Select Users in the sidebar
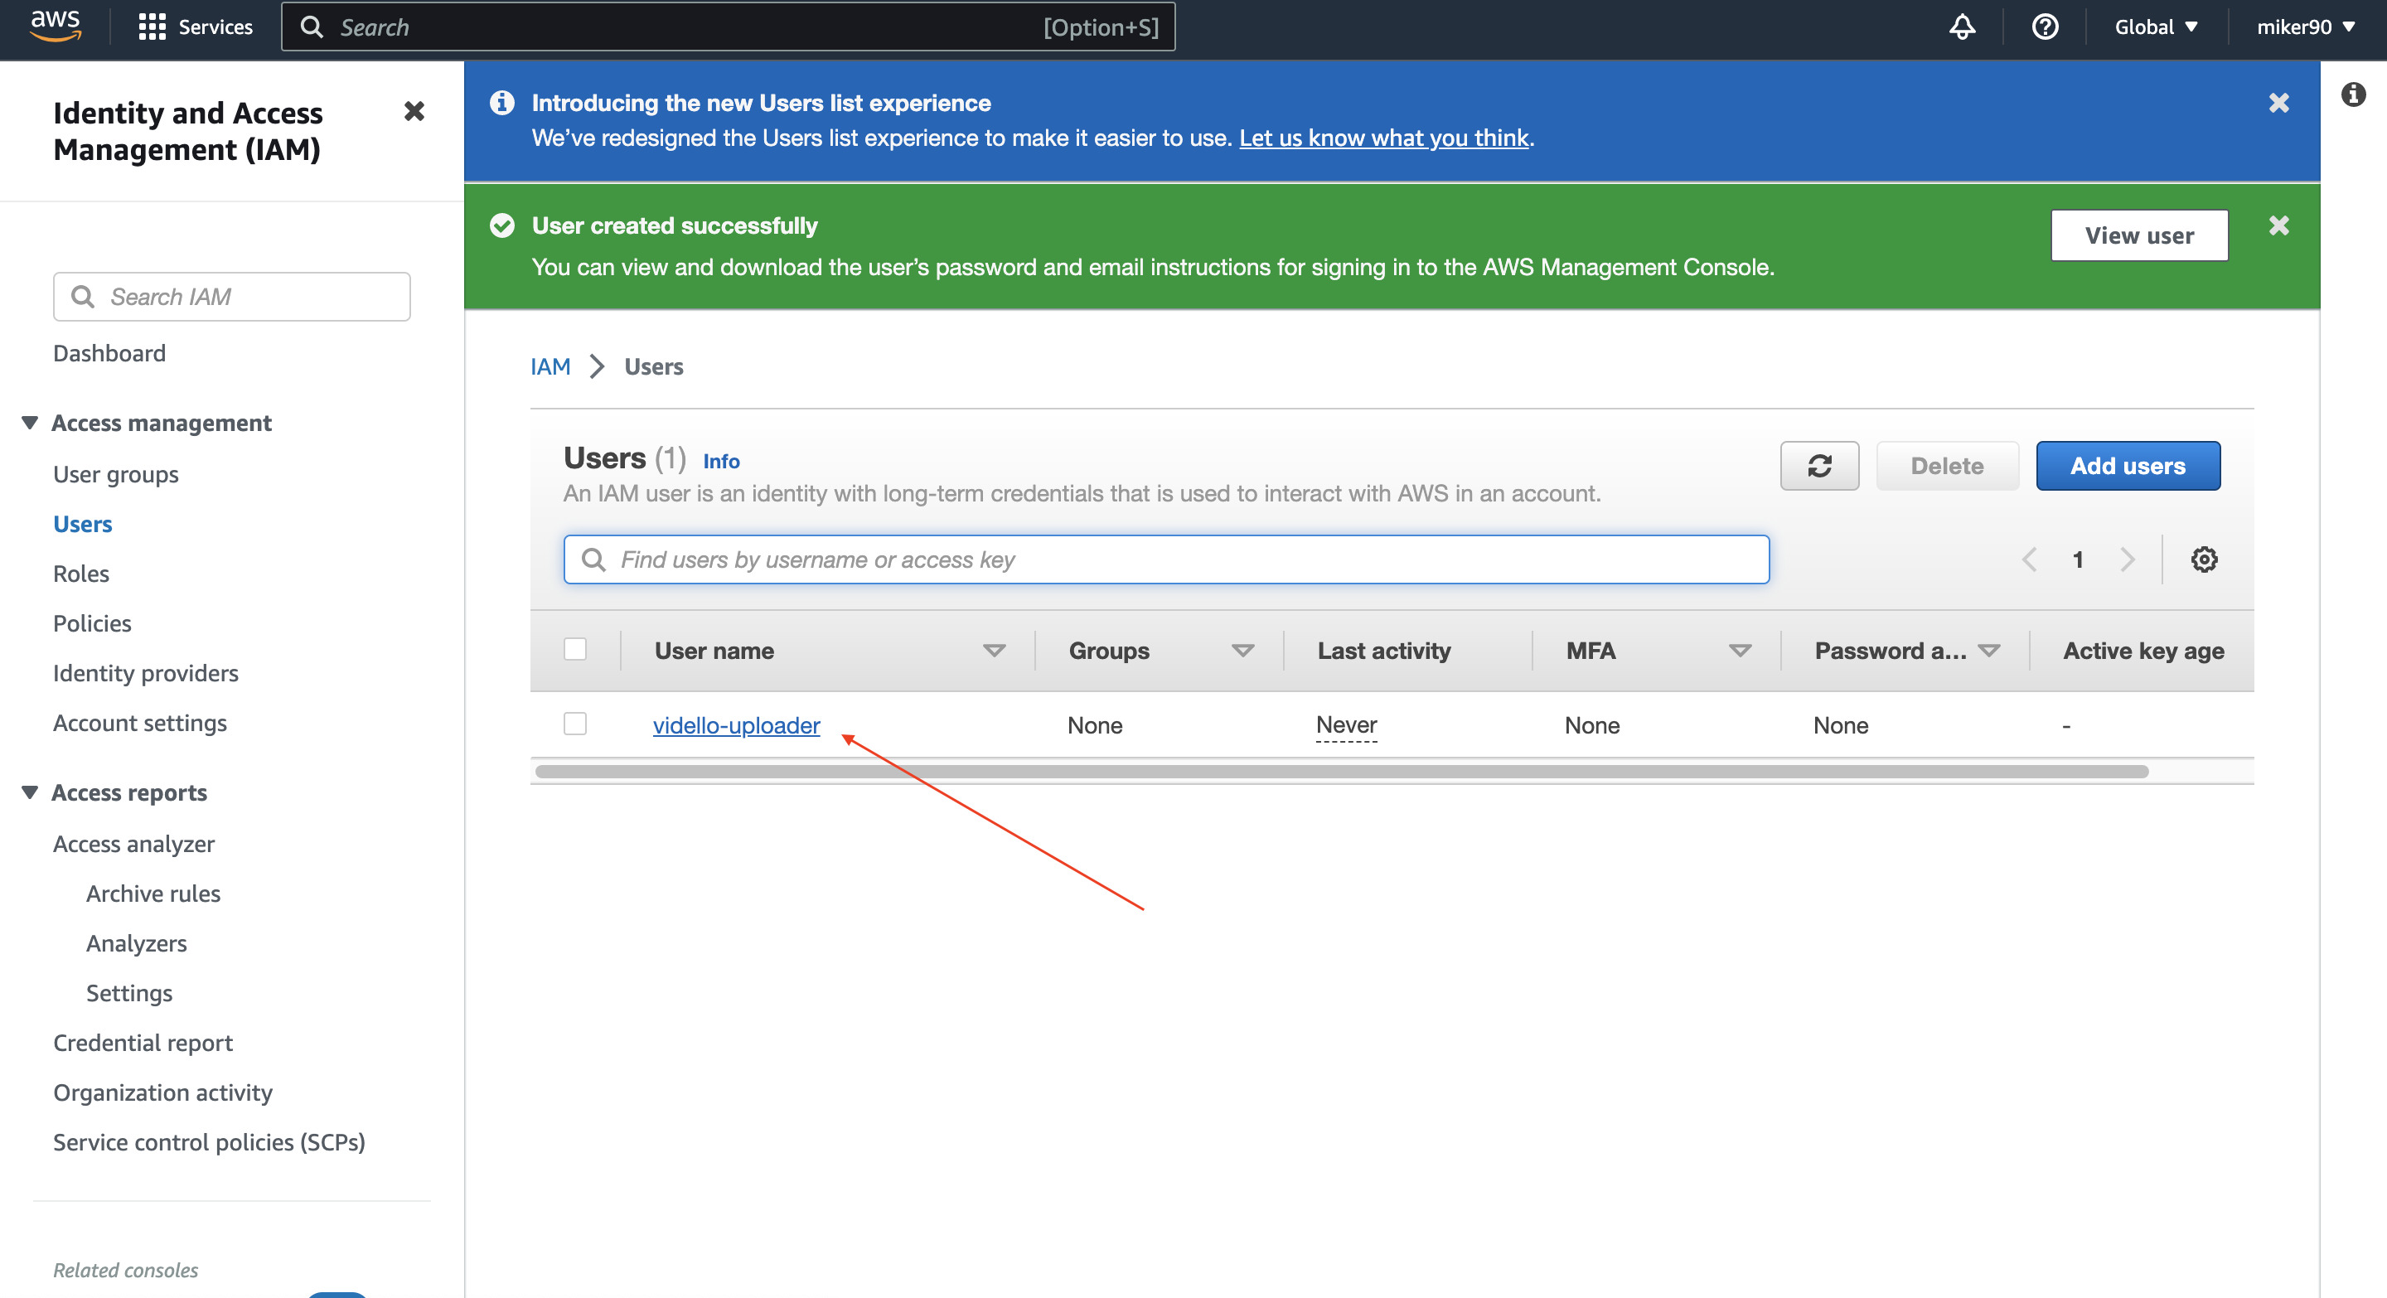The width and height of the screenshot is (2387, 1298). [83, 524]
